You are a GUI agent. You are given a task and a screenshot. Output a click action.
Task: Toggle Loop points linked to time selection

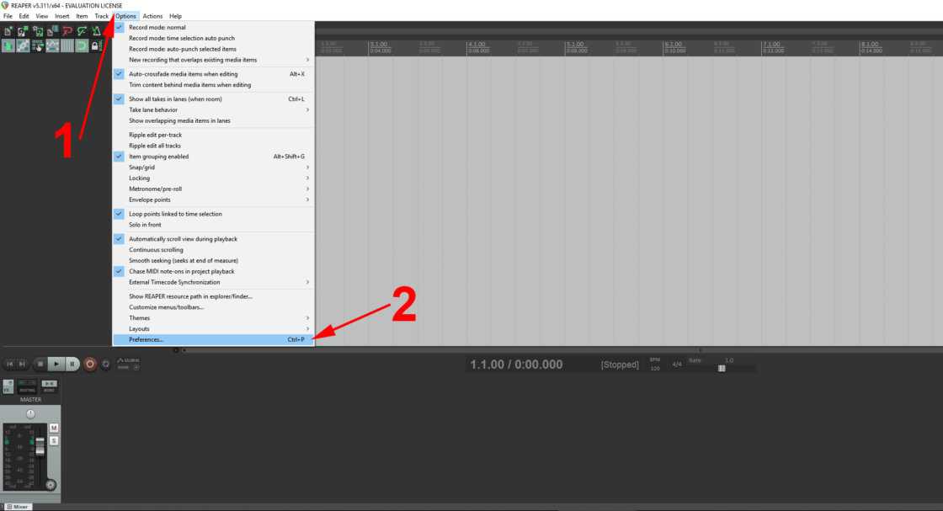[x=213, y=214]
